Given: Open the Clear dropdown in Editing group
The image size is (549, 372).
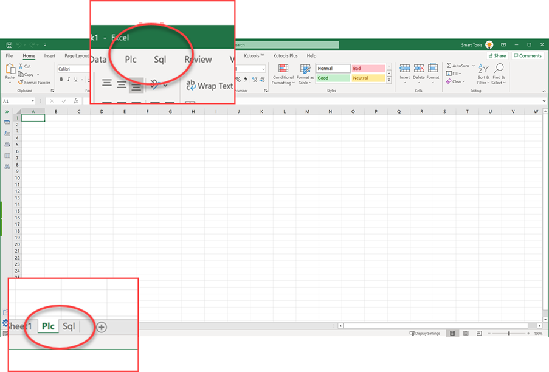Looking at the screenshot, I should point(457,81).
